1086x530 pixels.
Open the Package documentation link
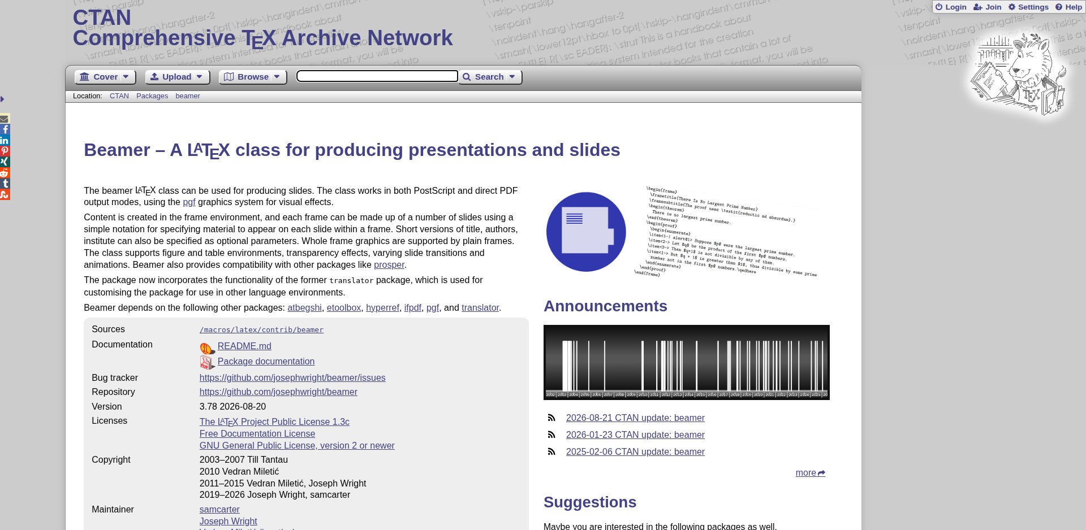pos(266,362)
